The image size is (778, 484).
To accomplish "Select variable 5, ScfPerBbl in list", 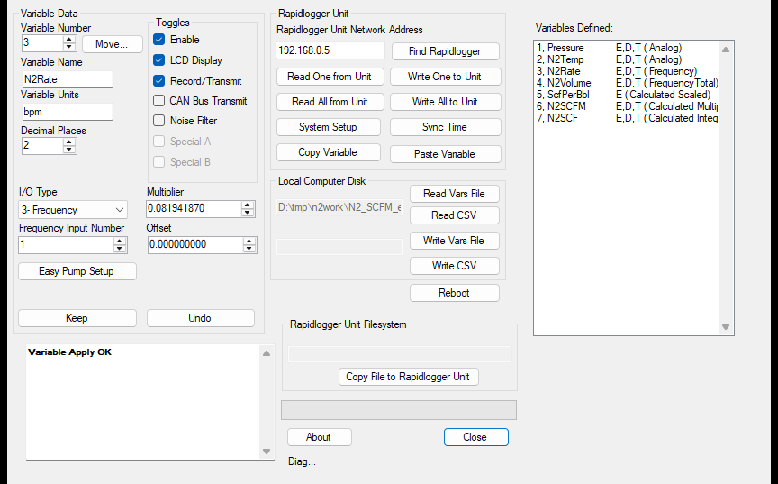I will [x=627, y=95].
